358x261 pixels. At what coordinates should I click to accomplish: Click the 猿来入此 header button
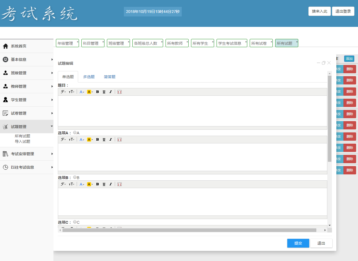tap(320, 11)
